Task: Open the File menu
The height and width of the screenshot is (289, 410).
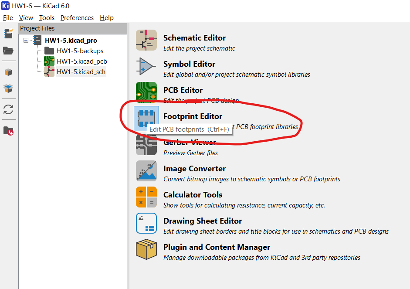Action: coord(8,18)
